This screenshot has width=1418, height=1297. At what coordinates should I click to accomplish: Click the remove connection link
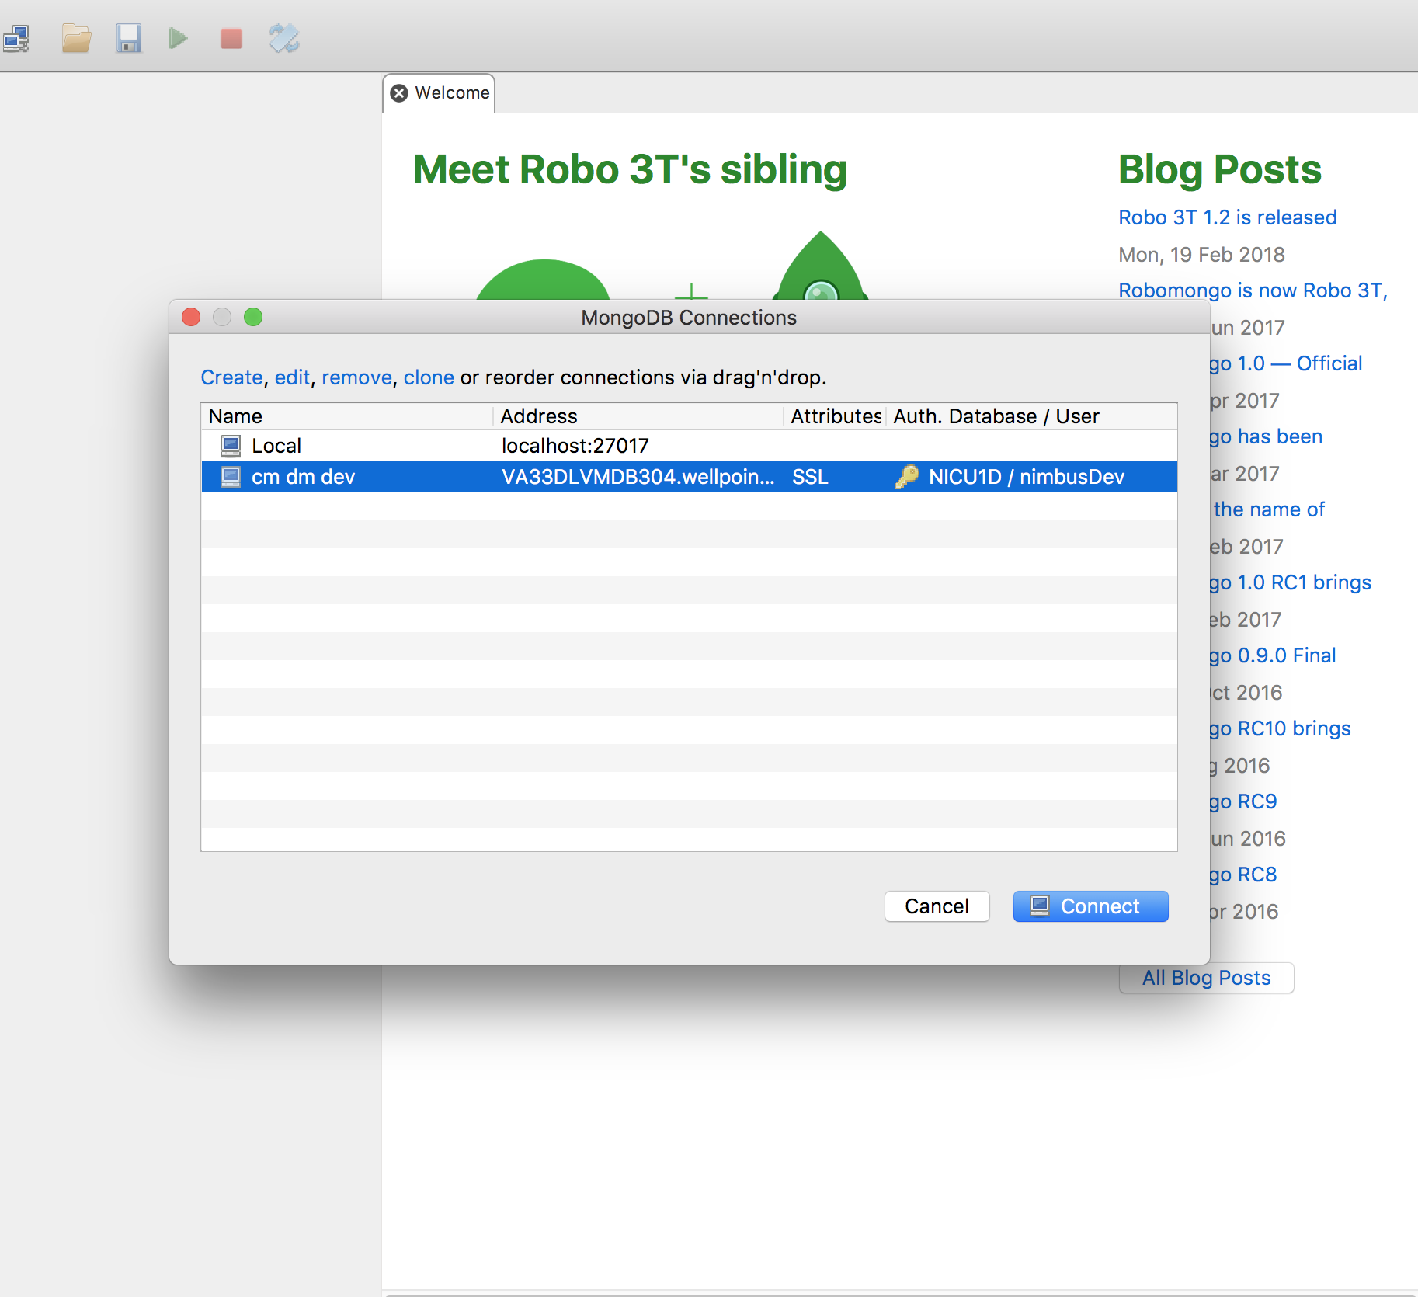pyautogui.click(x=356, y=377)
